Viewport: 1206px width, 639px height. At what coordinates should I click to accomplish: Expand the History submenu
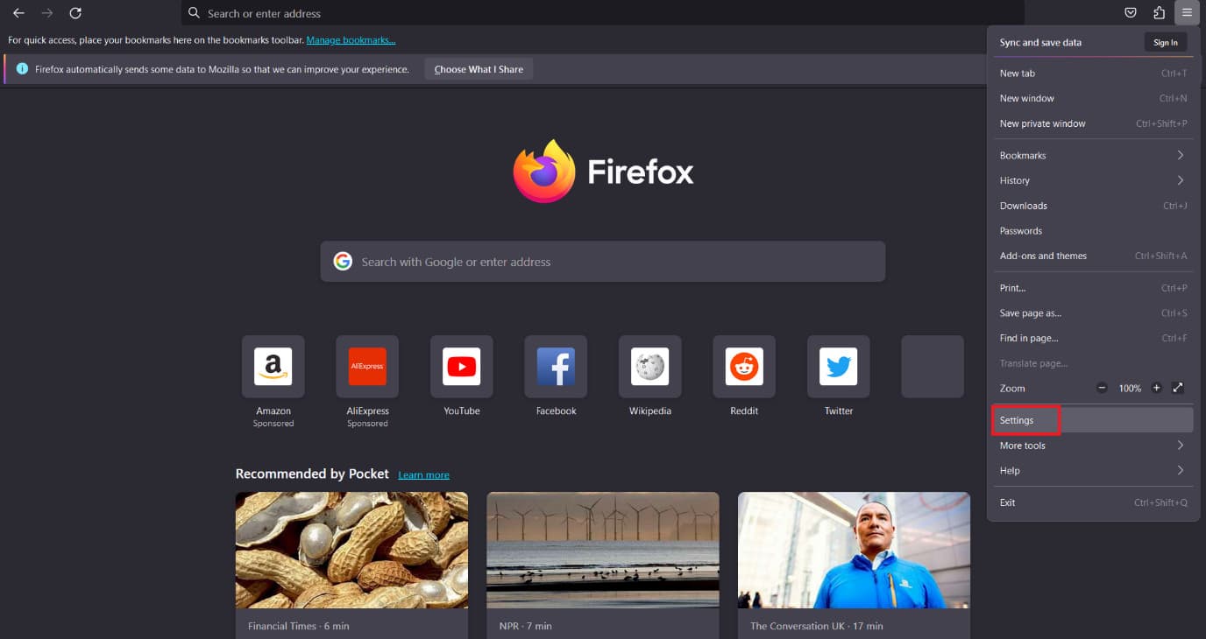click(x=1092, y=180)
